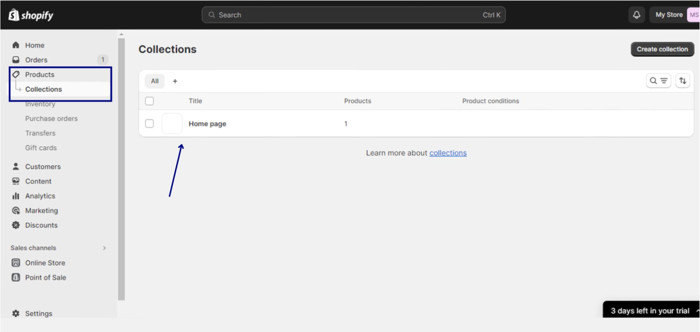This screenshot has width=700, height=332.
Task: Open the My Store account menu
Action: [x=674, y=15]
